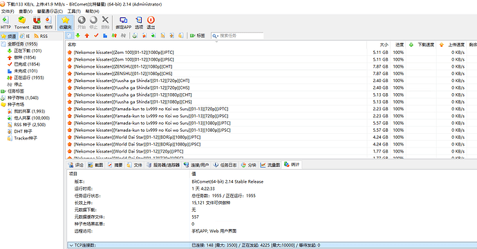Click the RSS torrent icon in filter bar
Image resolution: width=477 pixels, height=249 pixels.
(162, 36)
